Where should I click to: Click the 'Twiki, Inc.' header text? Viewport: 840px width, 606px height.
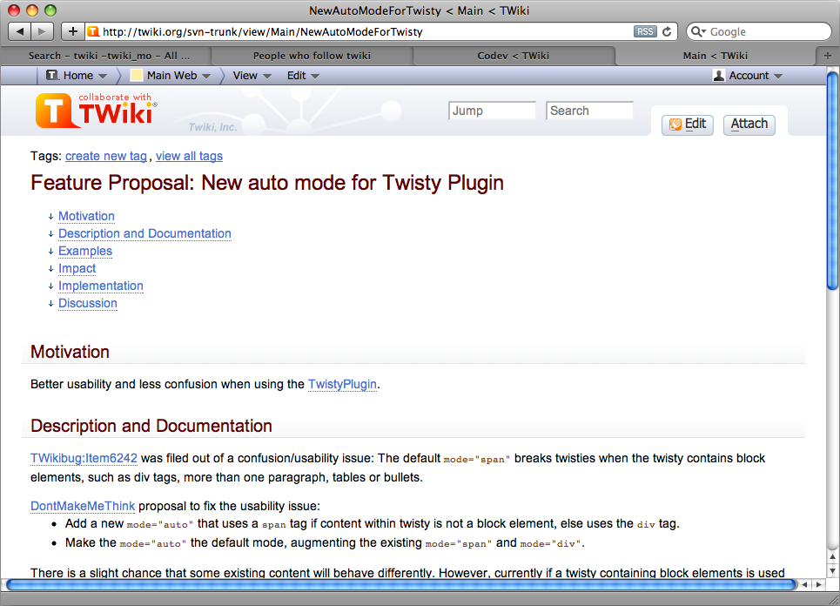coord(212,127)
